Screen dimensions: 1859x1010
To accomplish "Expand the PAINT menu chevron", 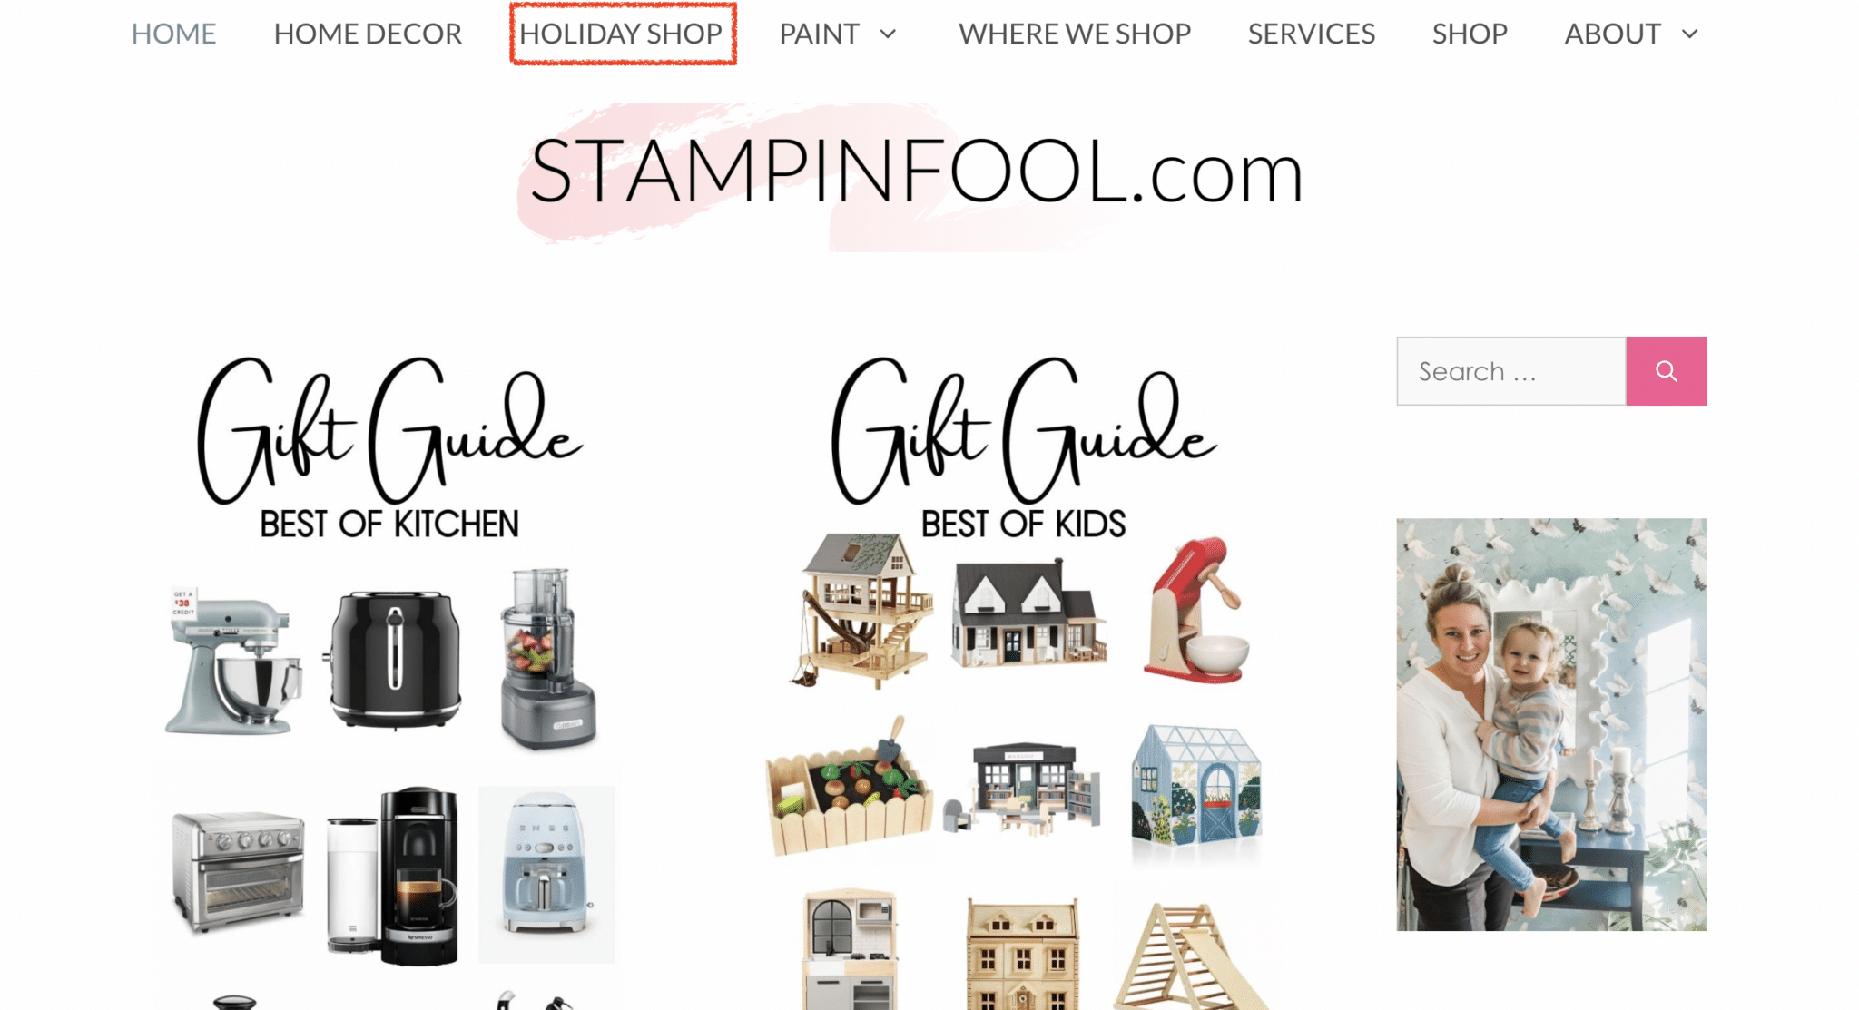I will point(888,34).
